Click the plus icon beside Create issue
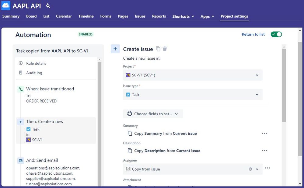304x188 pixels. click(x=115, y=49)
